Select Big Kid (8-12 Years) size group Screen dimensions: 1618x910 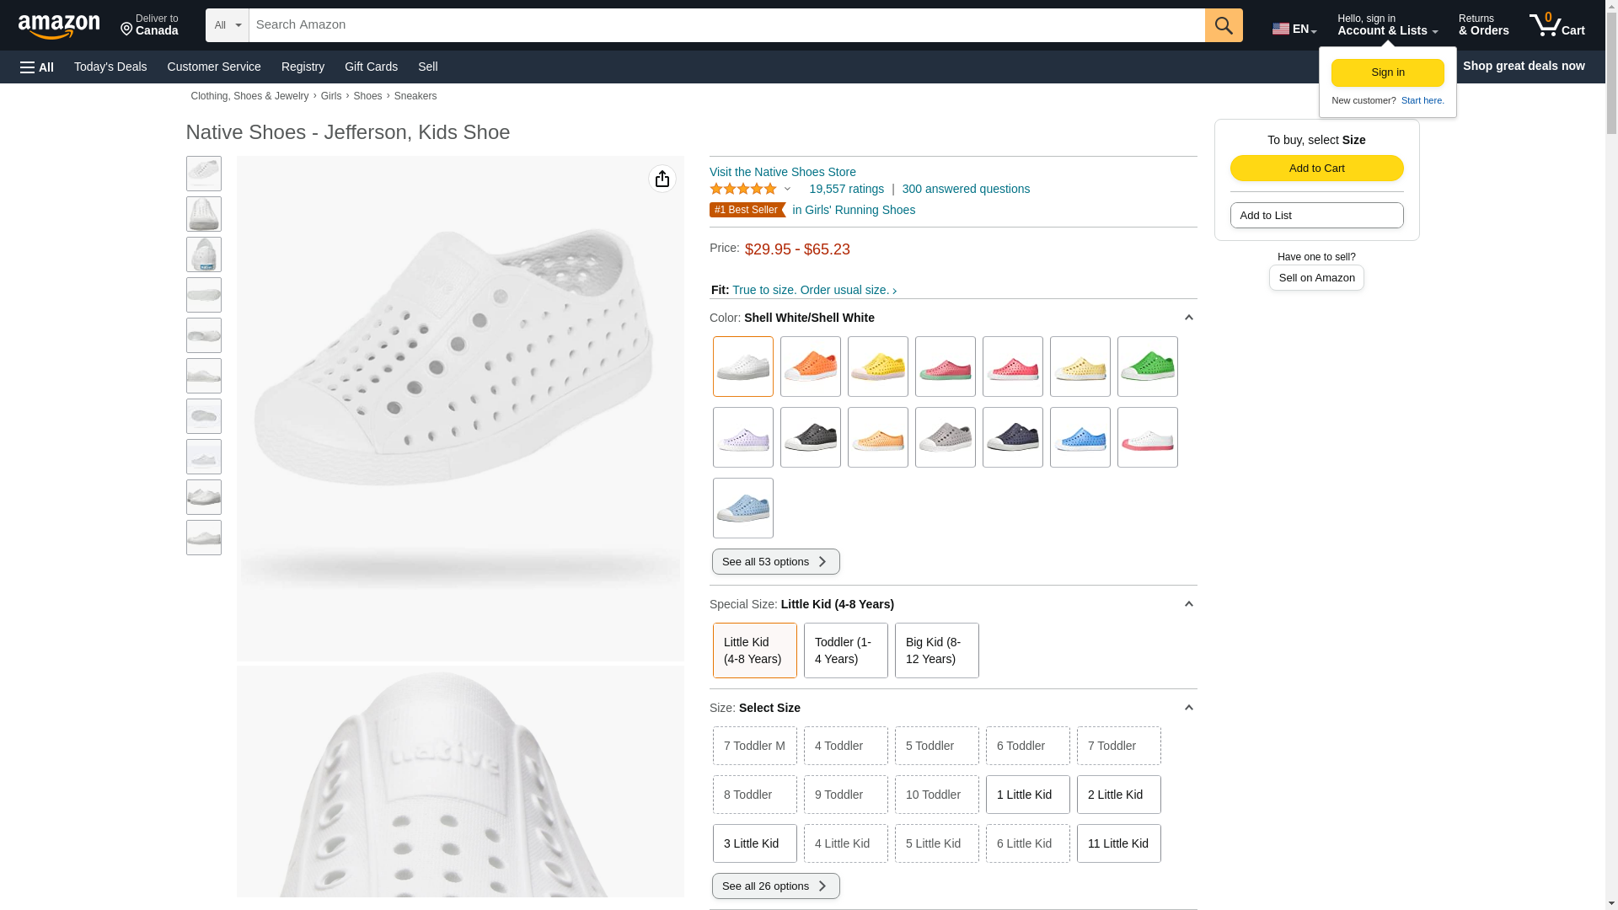[936, 650]
